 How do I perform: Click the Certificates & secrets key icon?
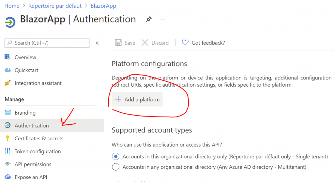(x=8, y=138)
